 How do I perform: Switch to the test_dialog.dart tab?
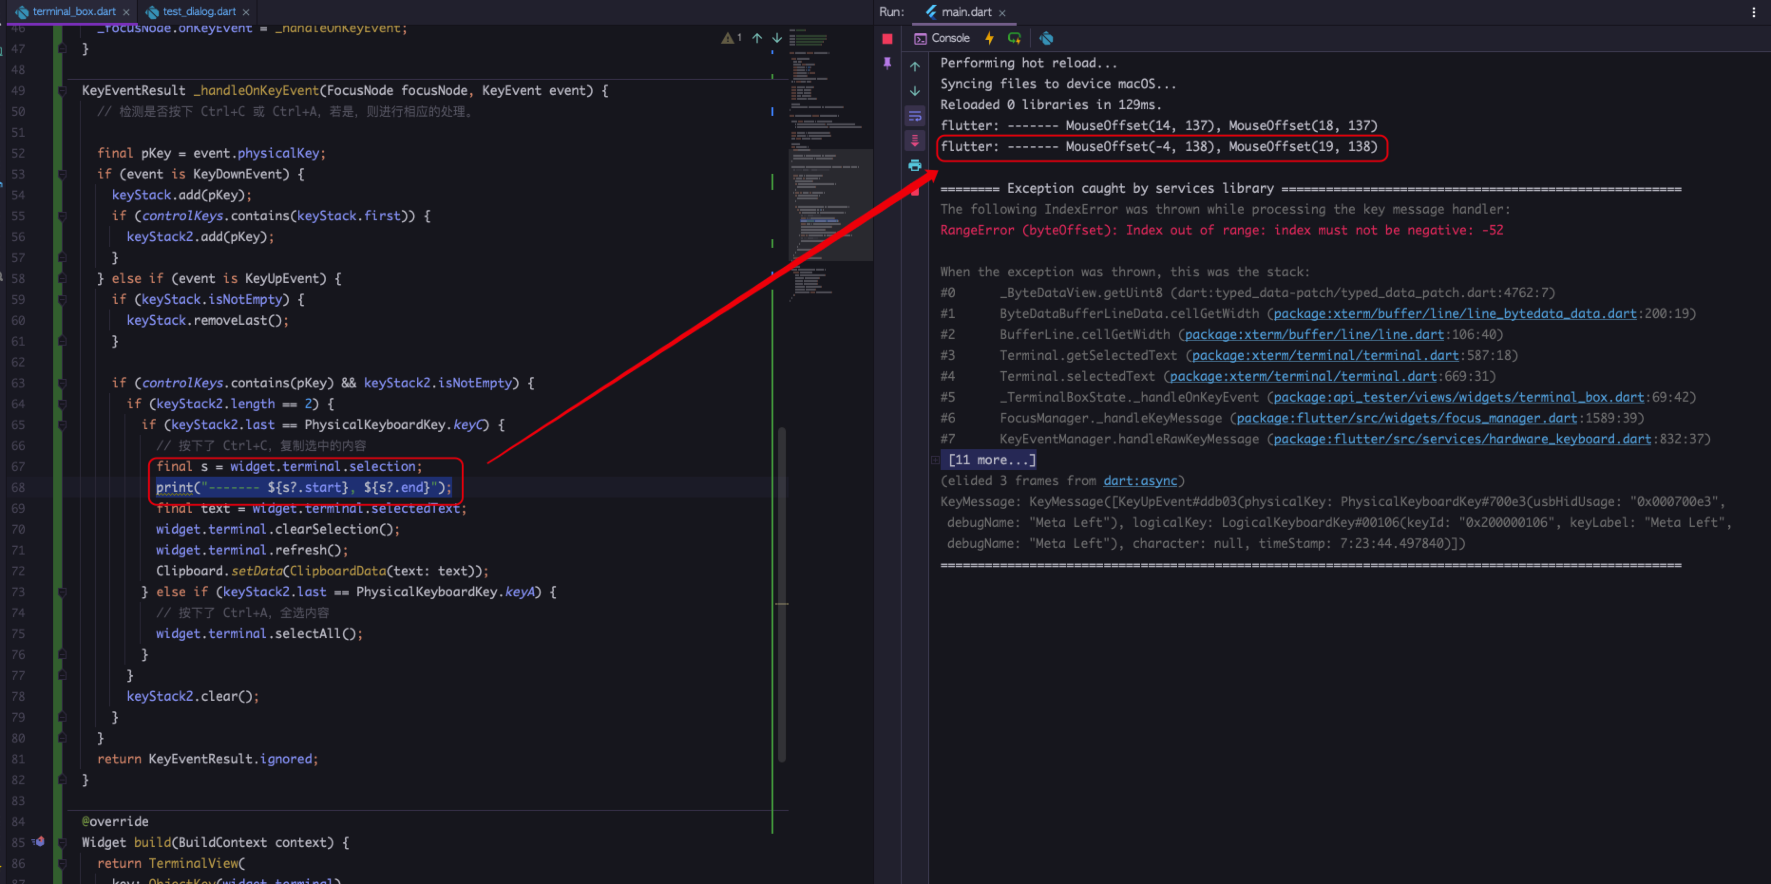click(x=195, y=12)
